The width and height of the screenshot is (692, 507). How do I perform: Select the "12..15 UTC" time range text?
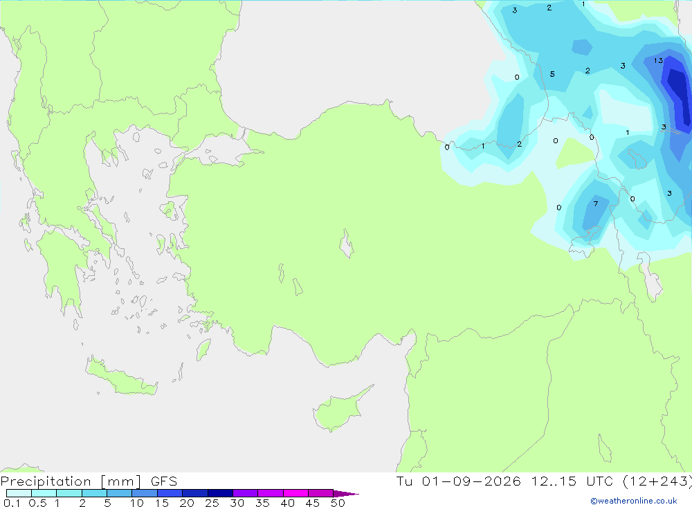coord(572,481)
